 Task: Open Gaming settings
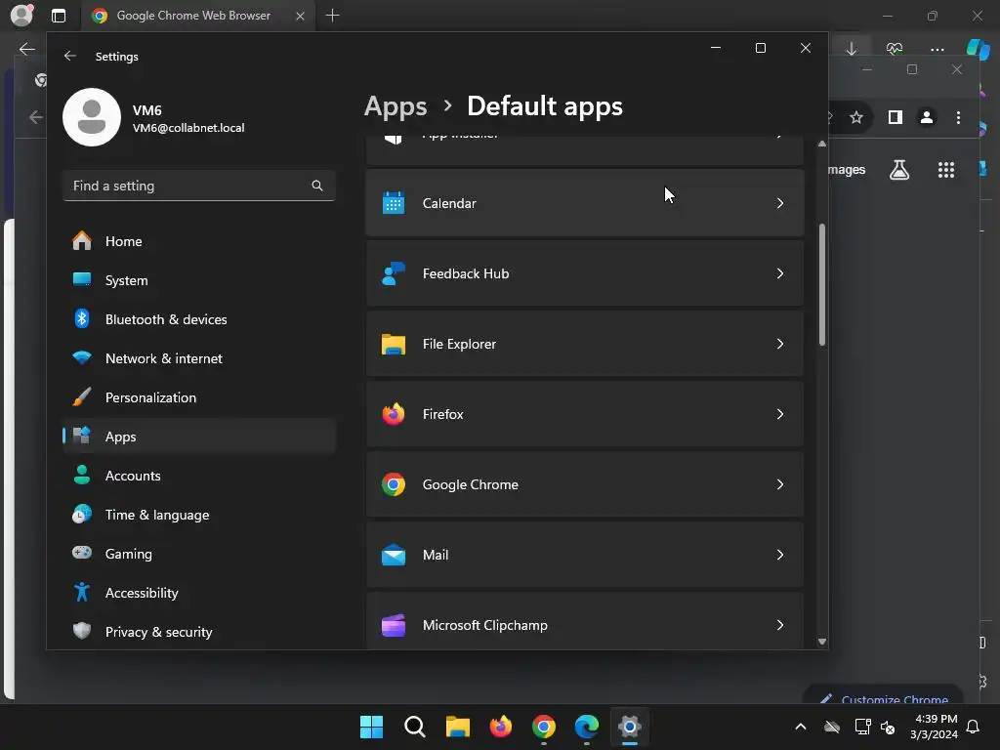click(x=199, y=554)
